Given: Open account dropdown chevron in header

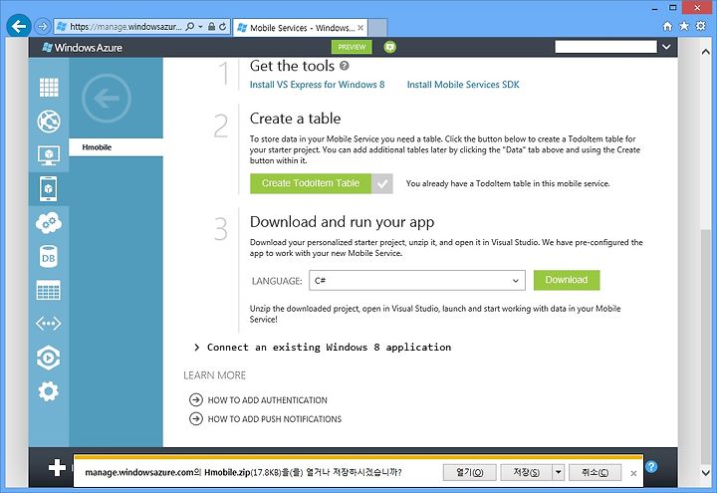Looking at the screenshot, I should [666, 47].
